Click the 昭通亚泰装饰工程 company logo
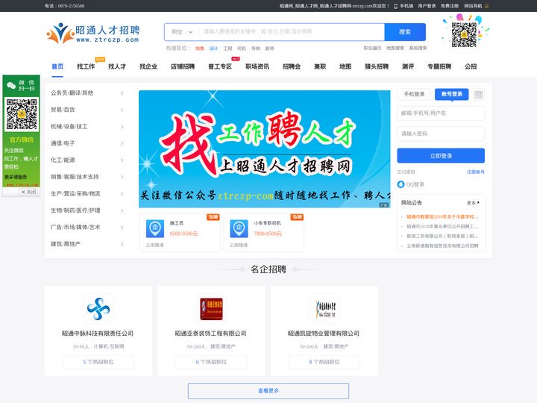 click(211, 309)
